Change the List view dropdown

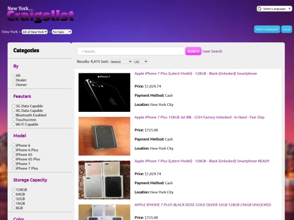[x=140, y=61]
